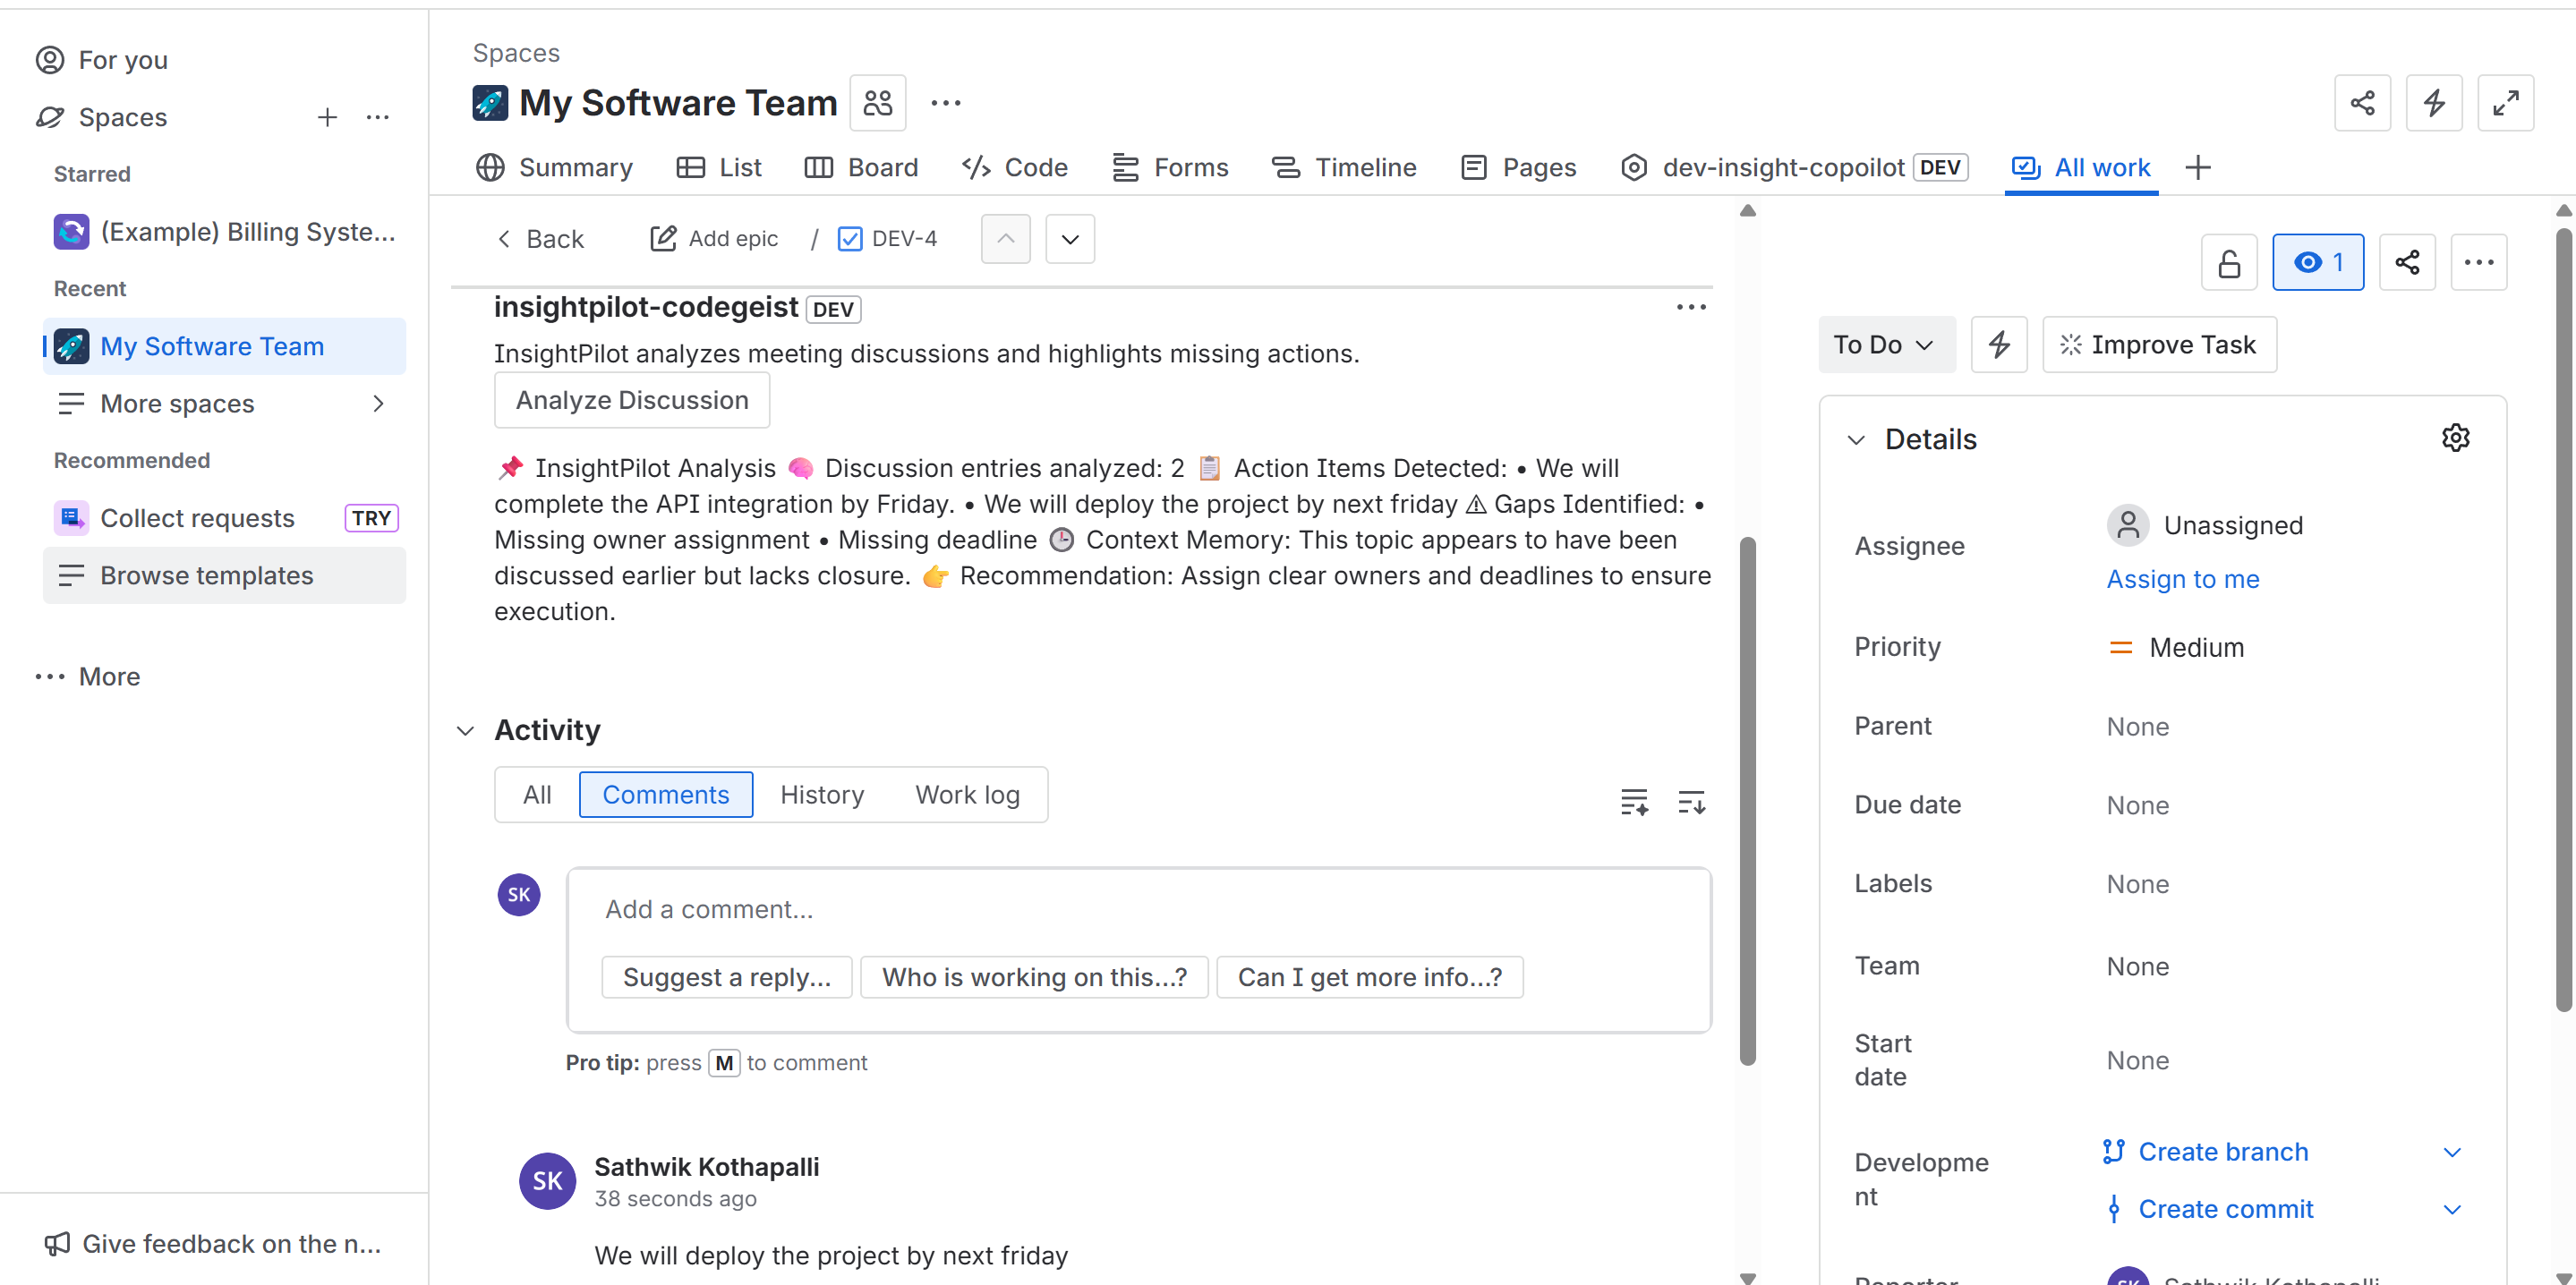The width and height of the screenshot is (2576, 1285).
Task: Click the automation lightning icon beside To Do
Action: 1998,345
